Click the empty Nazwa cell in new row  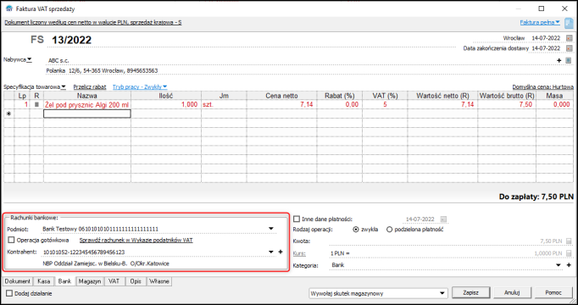click(87, 114)
